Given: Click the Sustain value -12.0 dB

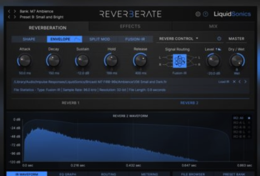Looking at the screenshot, I should (83, 73).
